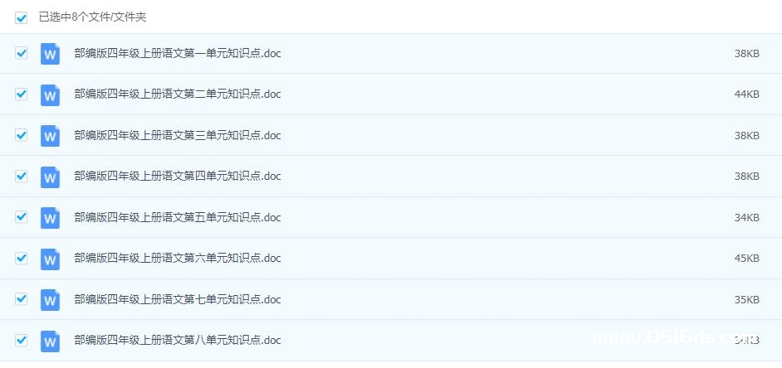The height and width of the screenshot is (368, 782).
Task: Click Word icon of 第四单元知识点.doc
Action: pos(50,177)
